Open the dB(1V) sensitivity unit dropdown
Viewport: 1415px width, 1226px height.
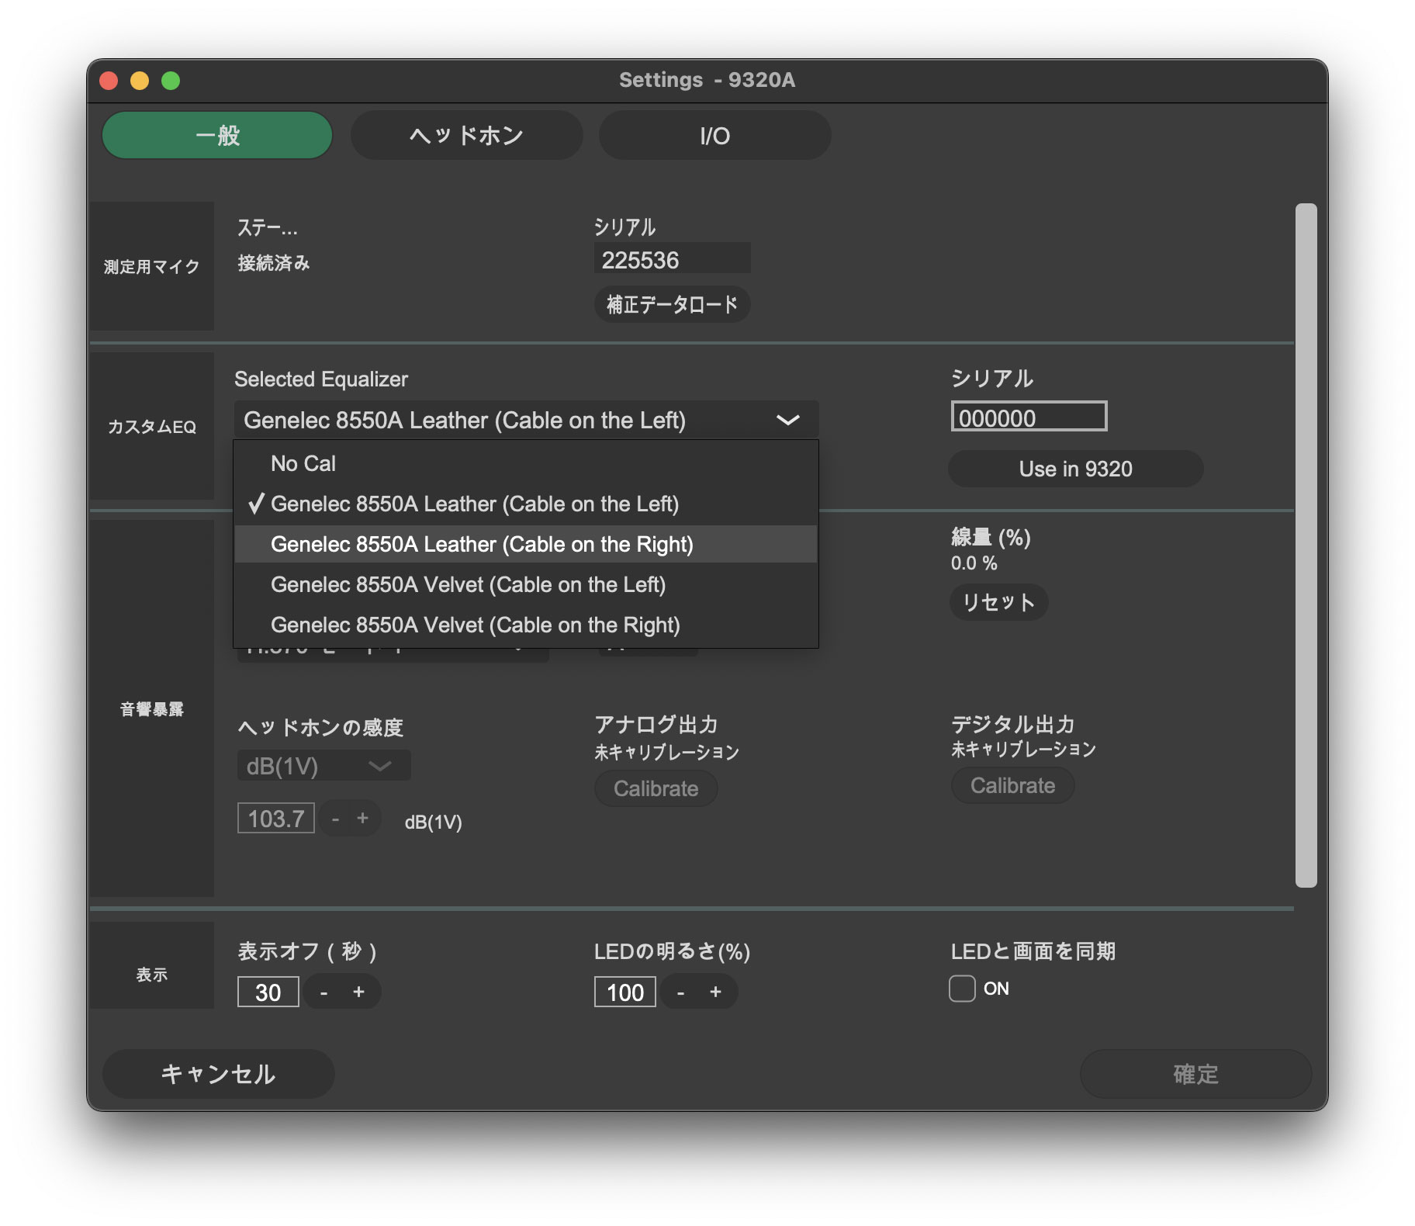[323, 766]
